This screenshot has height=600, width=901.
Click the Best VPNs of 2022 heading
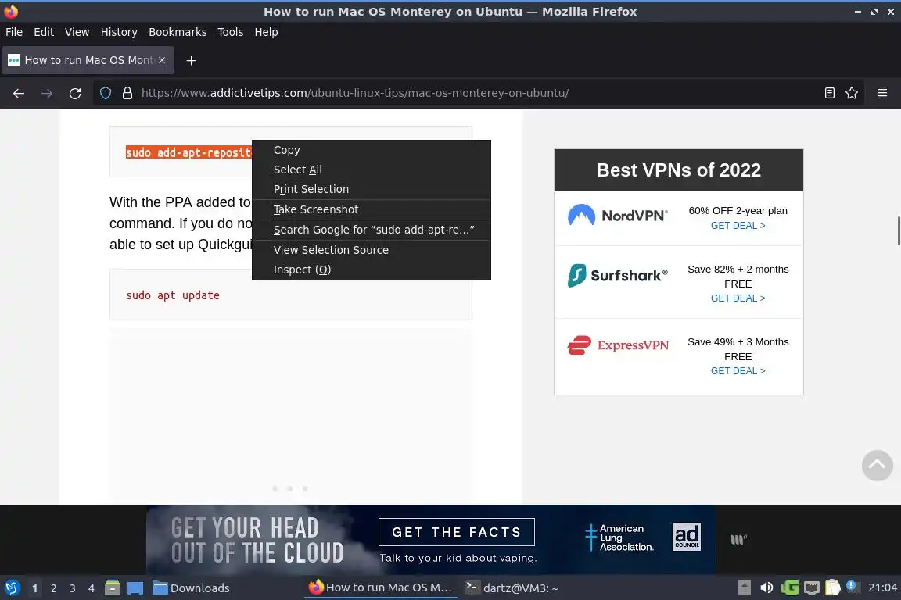coord(679,170)
